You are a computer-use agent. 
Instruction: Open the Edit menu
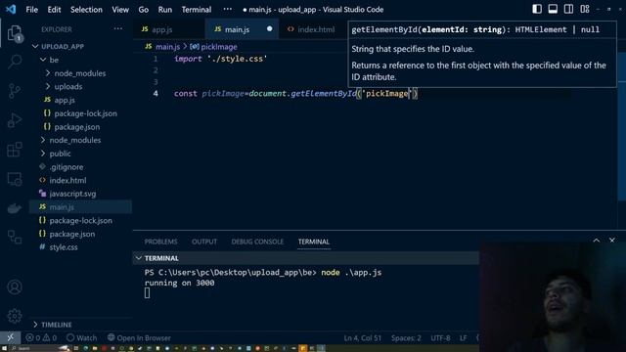click(54, 10)
